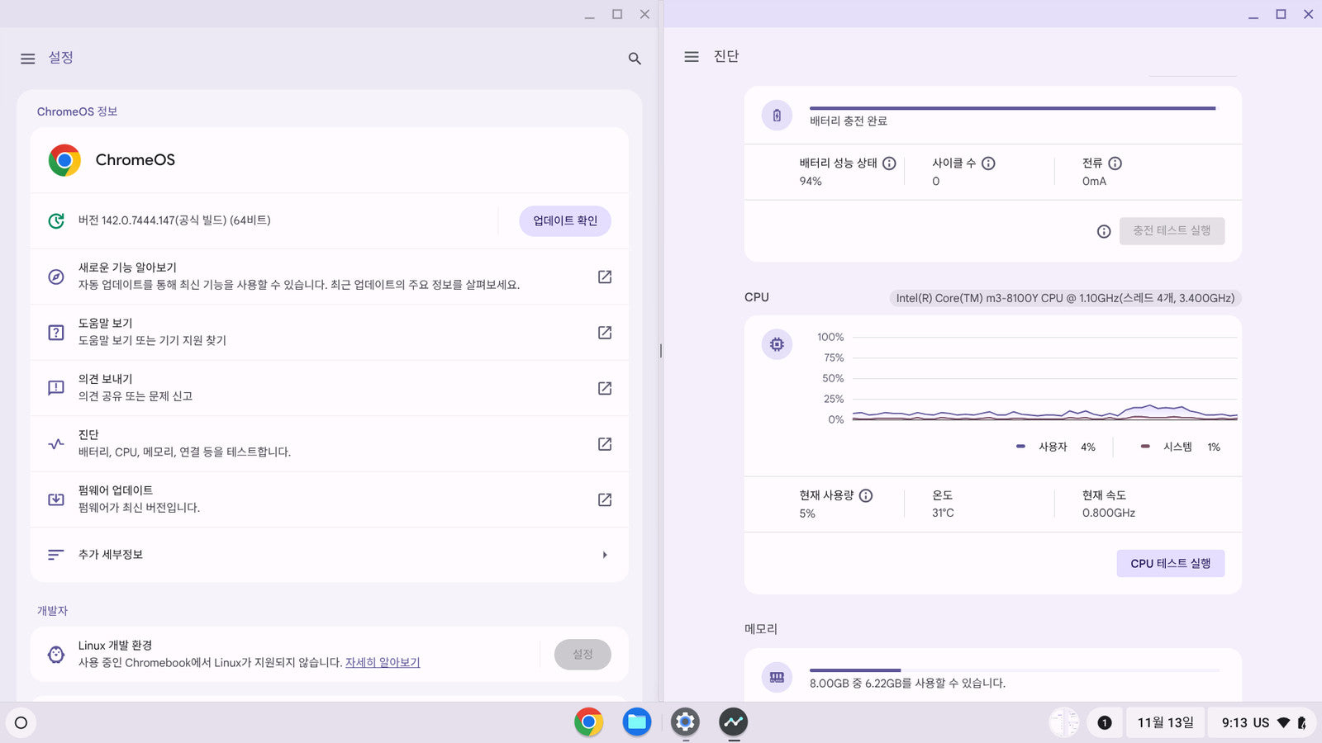Click info icon beside 전류 label

[x=1115, y=163]
